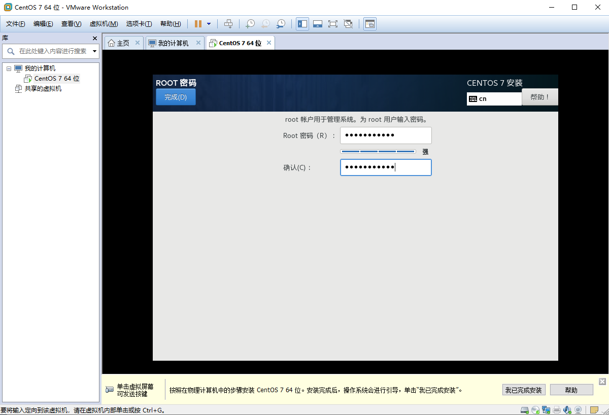Open the 帮助(H) menu

coord(170,24)
